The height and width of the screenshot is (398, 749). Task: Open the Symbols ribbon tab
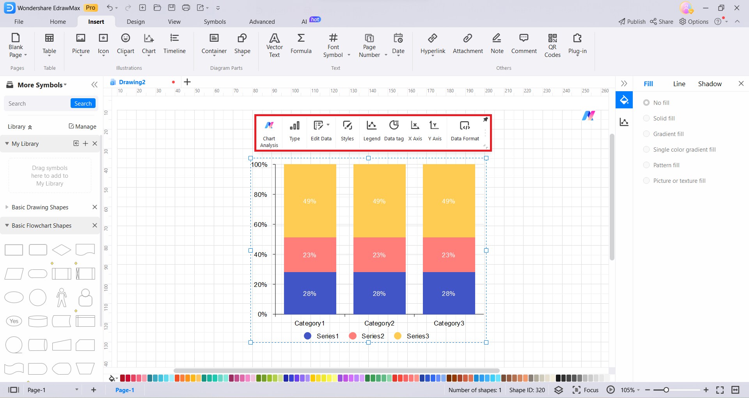tap(215, 22)
